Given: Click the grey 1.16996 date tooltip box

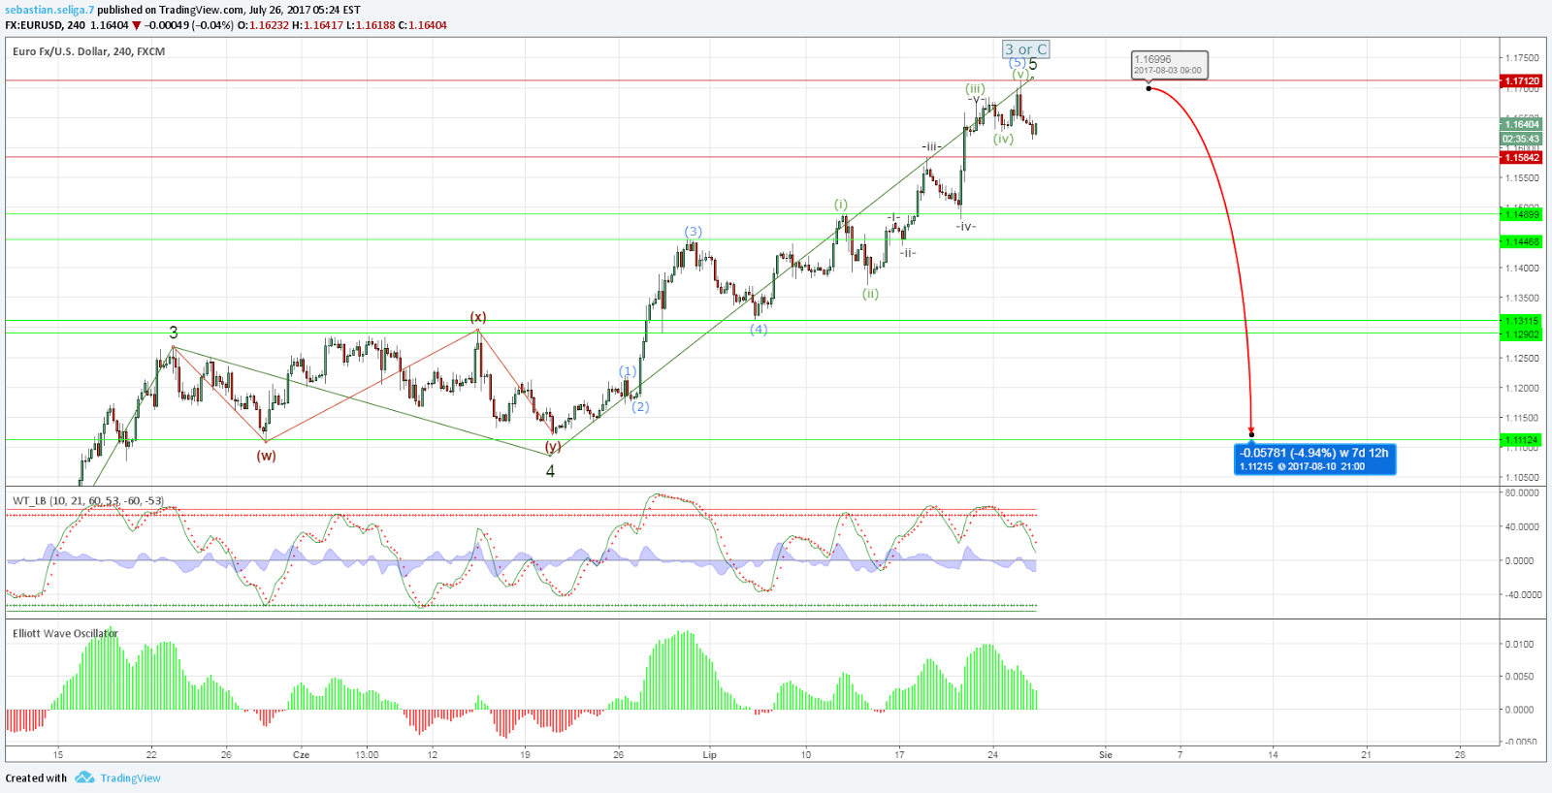Looking at the screenshot, I should pos(1169,64).
